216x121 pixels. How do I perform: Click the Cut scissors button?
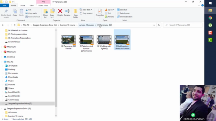pyautogui.click(x=28, y=10)
